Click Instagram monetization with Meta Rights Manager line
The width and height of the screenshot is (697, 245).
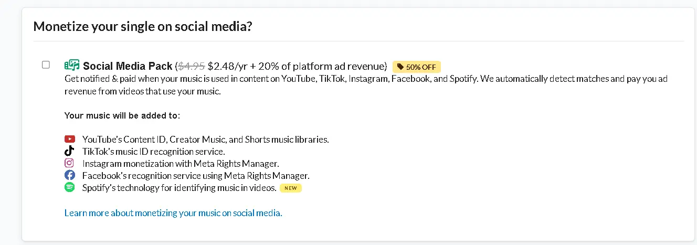[x=181, y=164]
